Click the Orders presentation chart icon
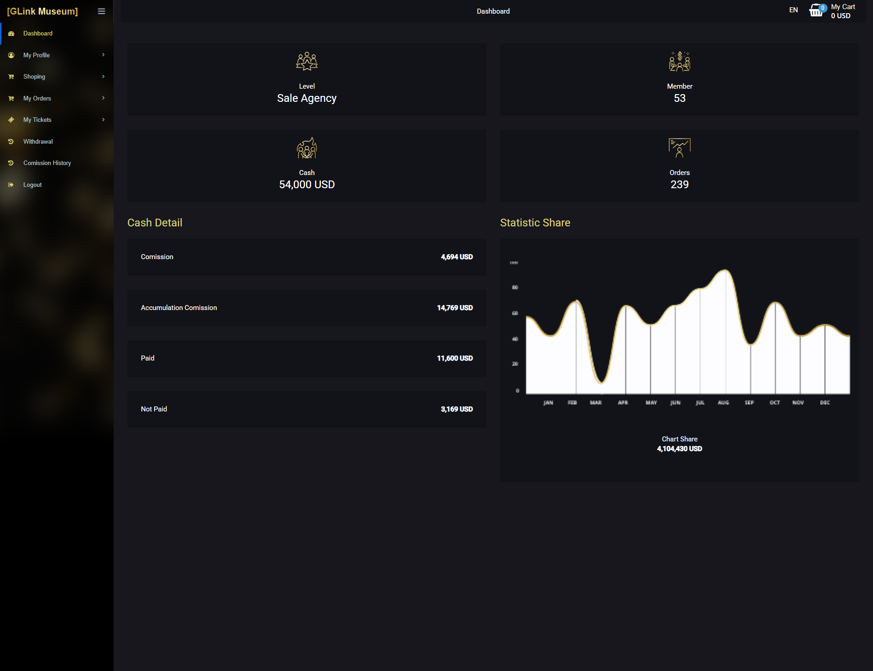The width and height of the screenshot is (873, 671). pos(679,148)
